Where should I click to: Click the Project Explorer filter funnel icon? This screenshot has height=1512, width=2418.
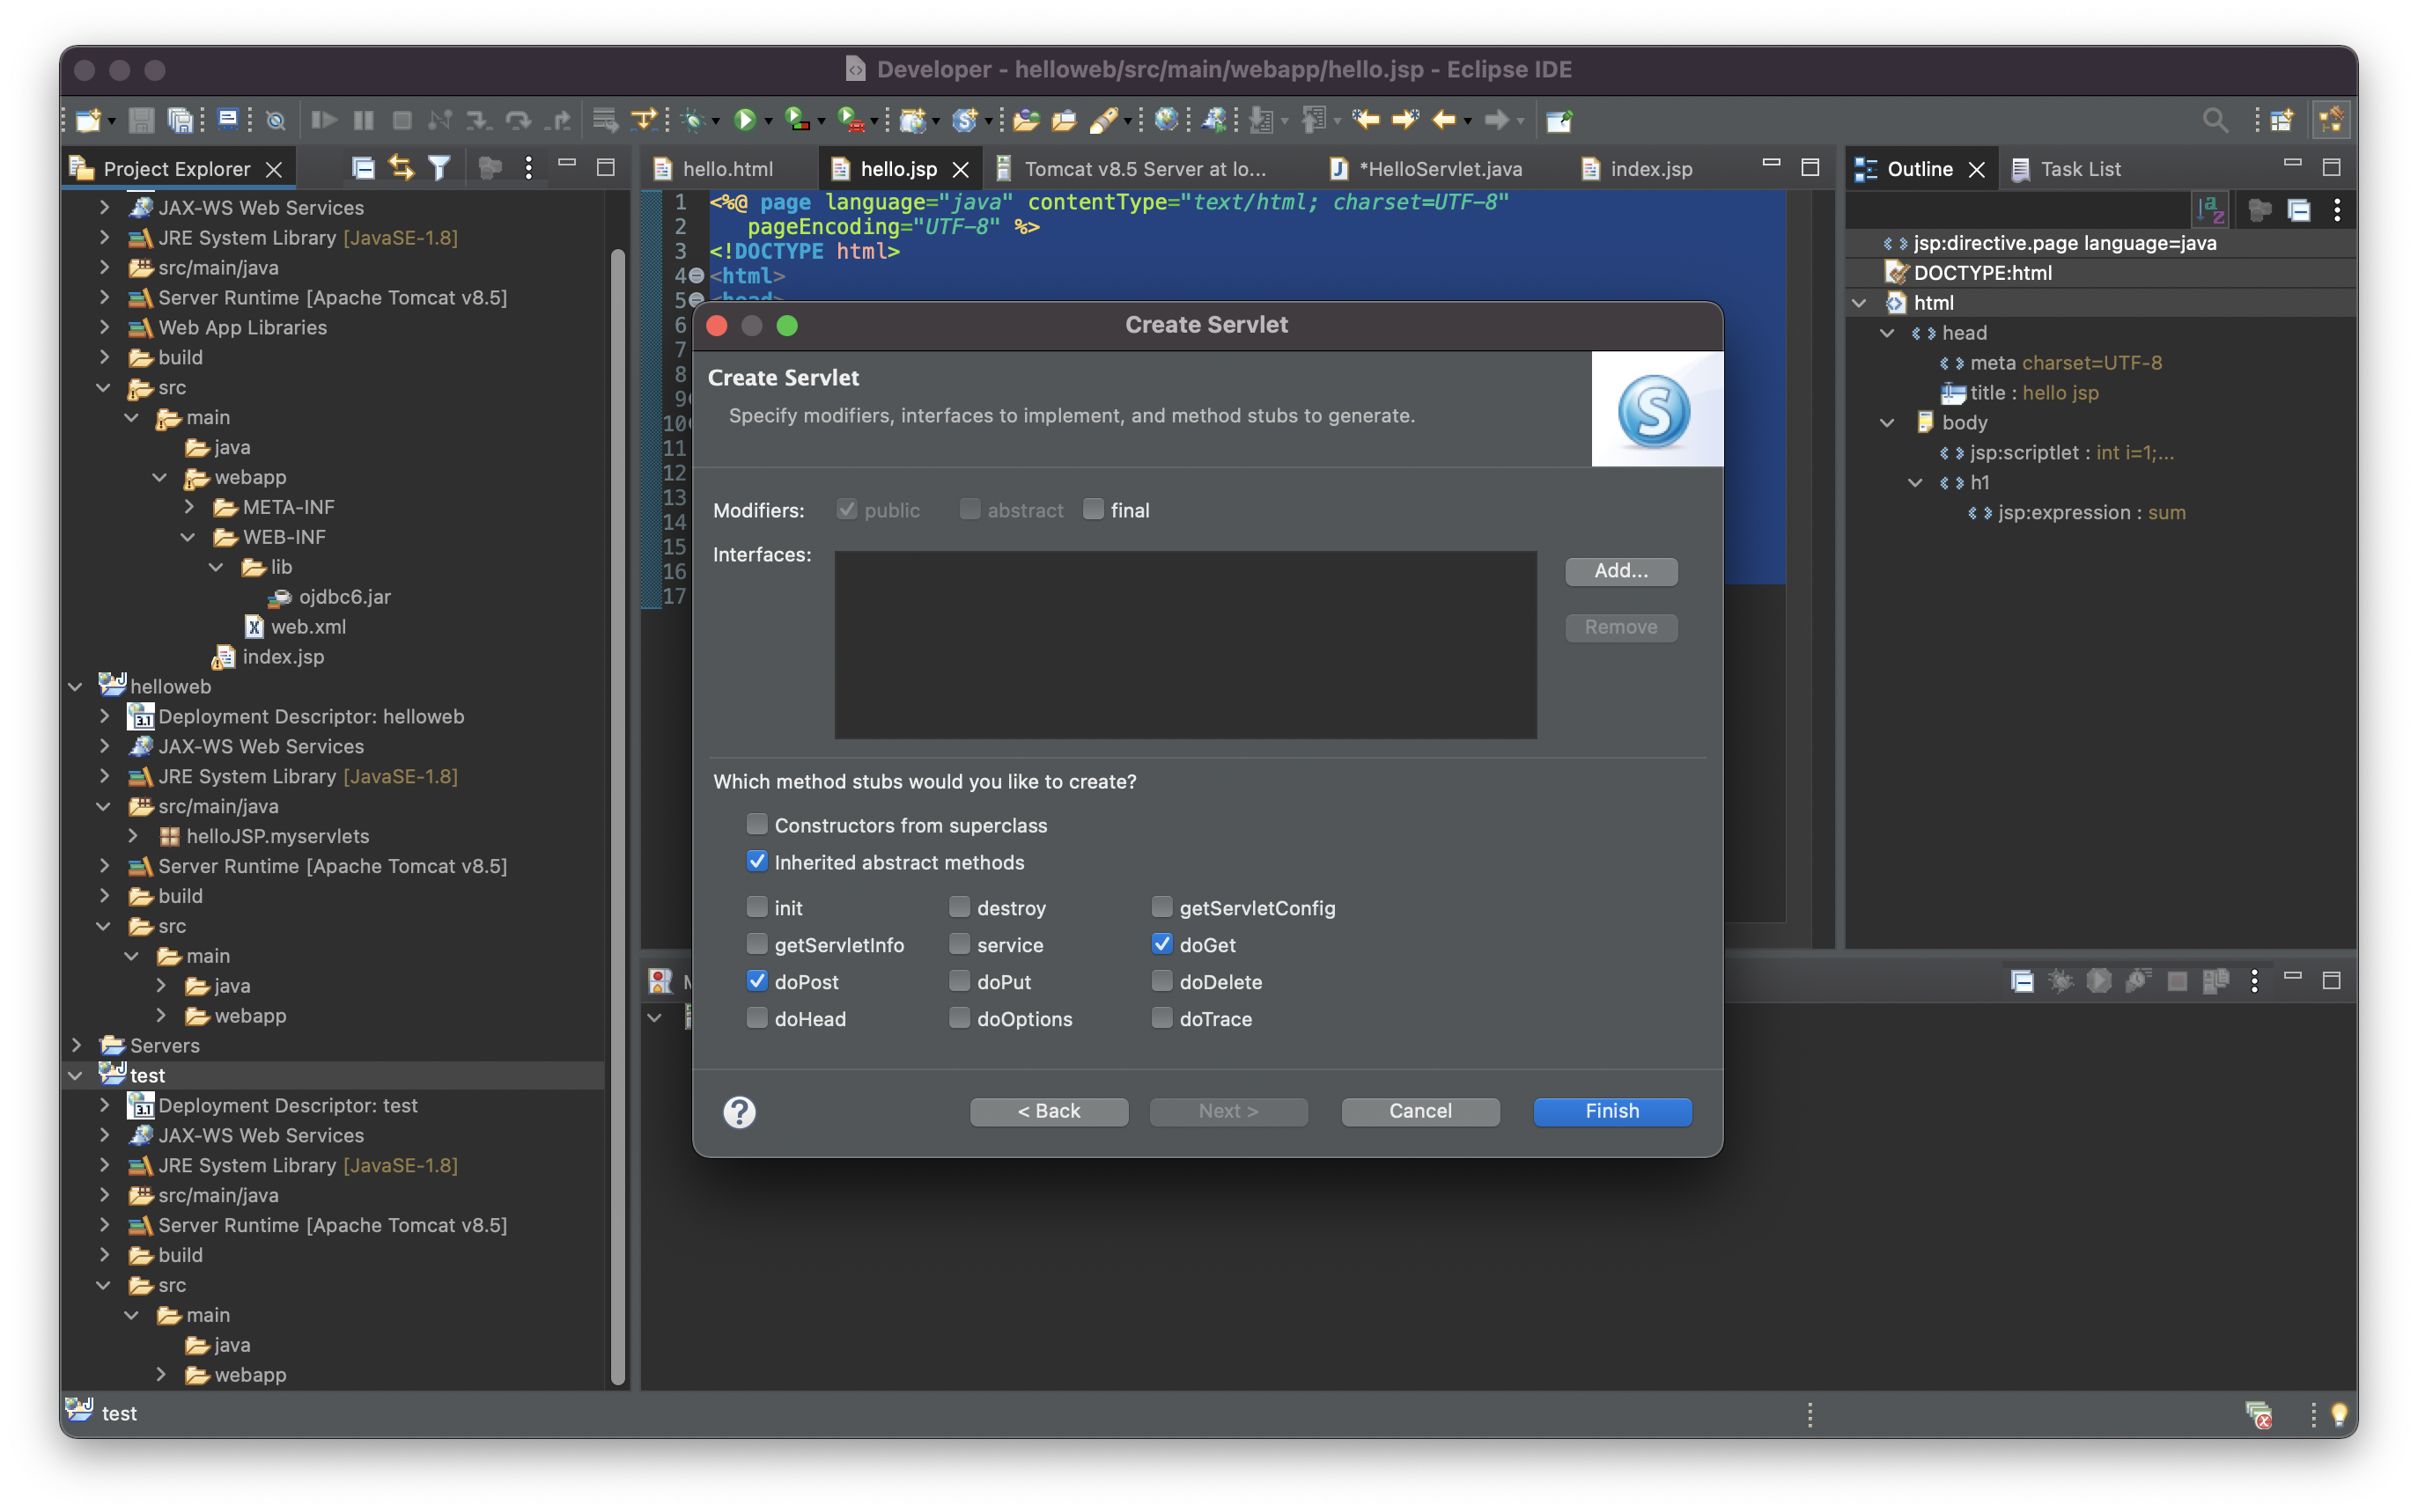(439, 168)
